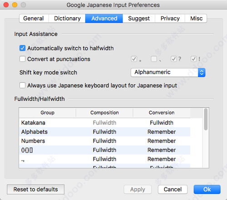The width and height of the screenshot is (227, 200).
Task: Go to the Suggest tab
Action: click(139, 18)
